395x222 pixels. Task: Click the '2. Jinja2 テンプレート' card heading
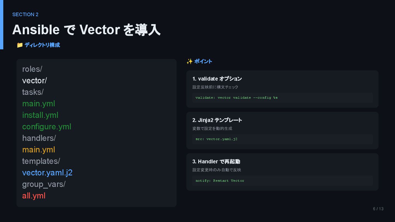(217, 120)
